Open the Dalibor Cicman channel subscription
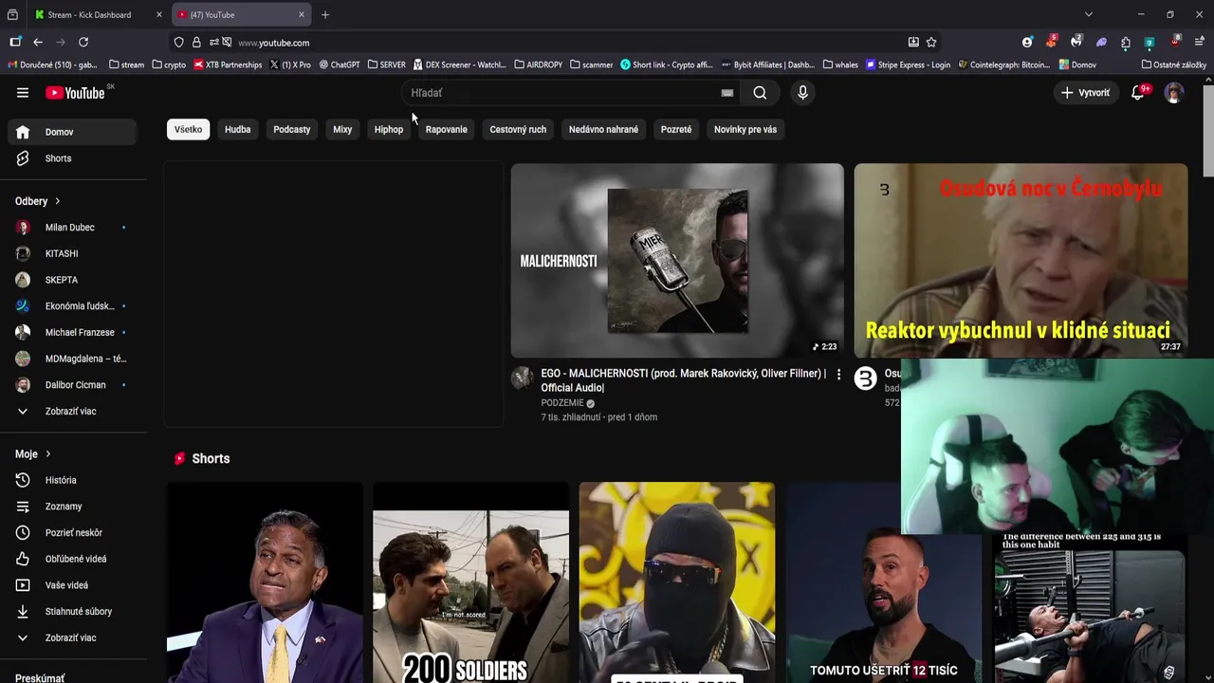1214x683 pixels. coord(73,385)
